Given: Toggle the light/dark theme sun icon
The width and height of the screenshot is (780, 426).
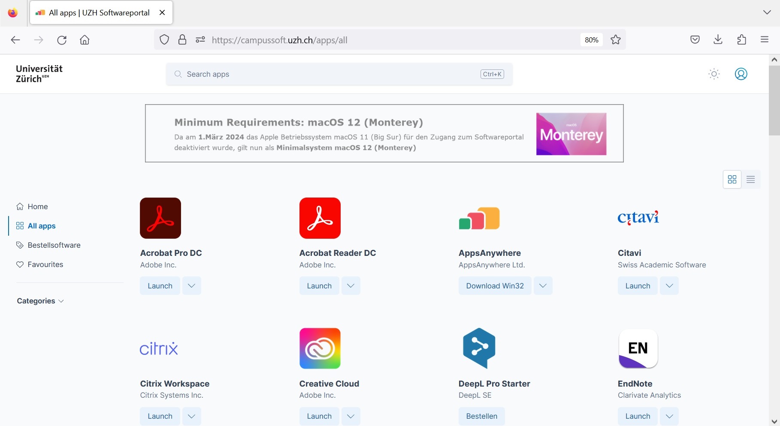Looking at the screenshot, I should point(714,74).
